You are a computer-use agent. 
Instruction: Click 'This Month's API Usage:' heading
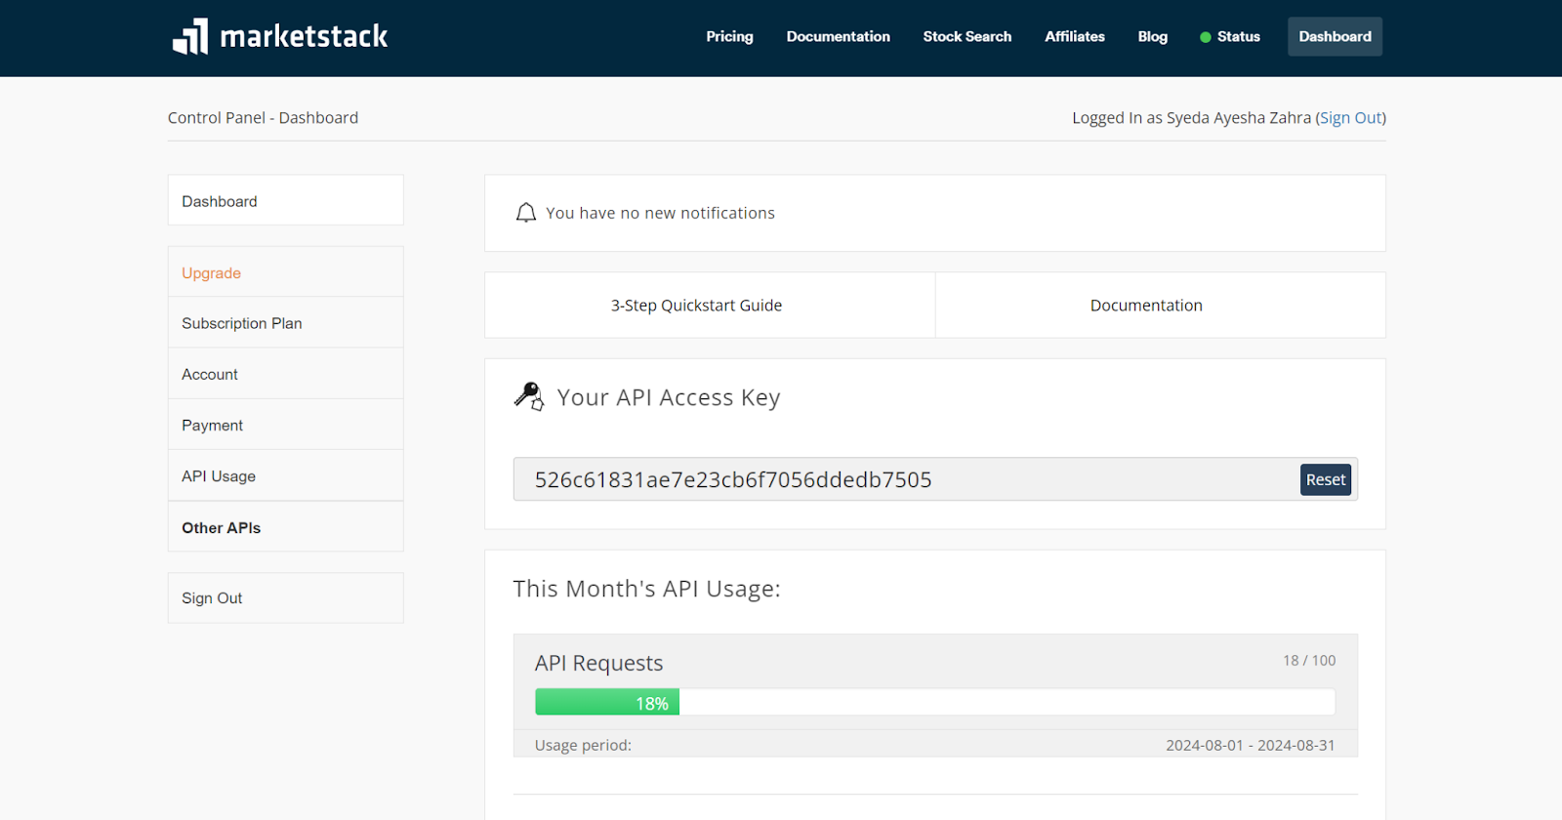pyautogui.click(x=646, y=589)
